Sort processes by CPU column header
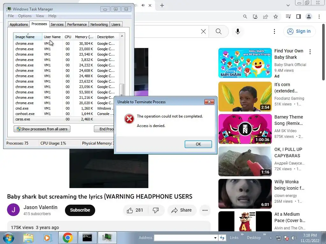This screenshot has width=326, height=244. point(68,37)
